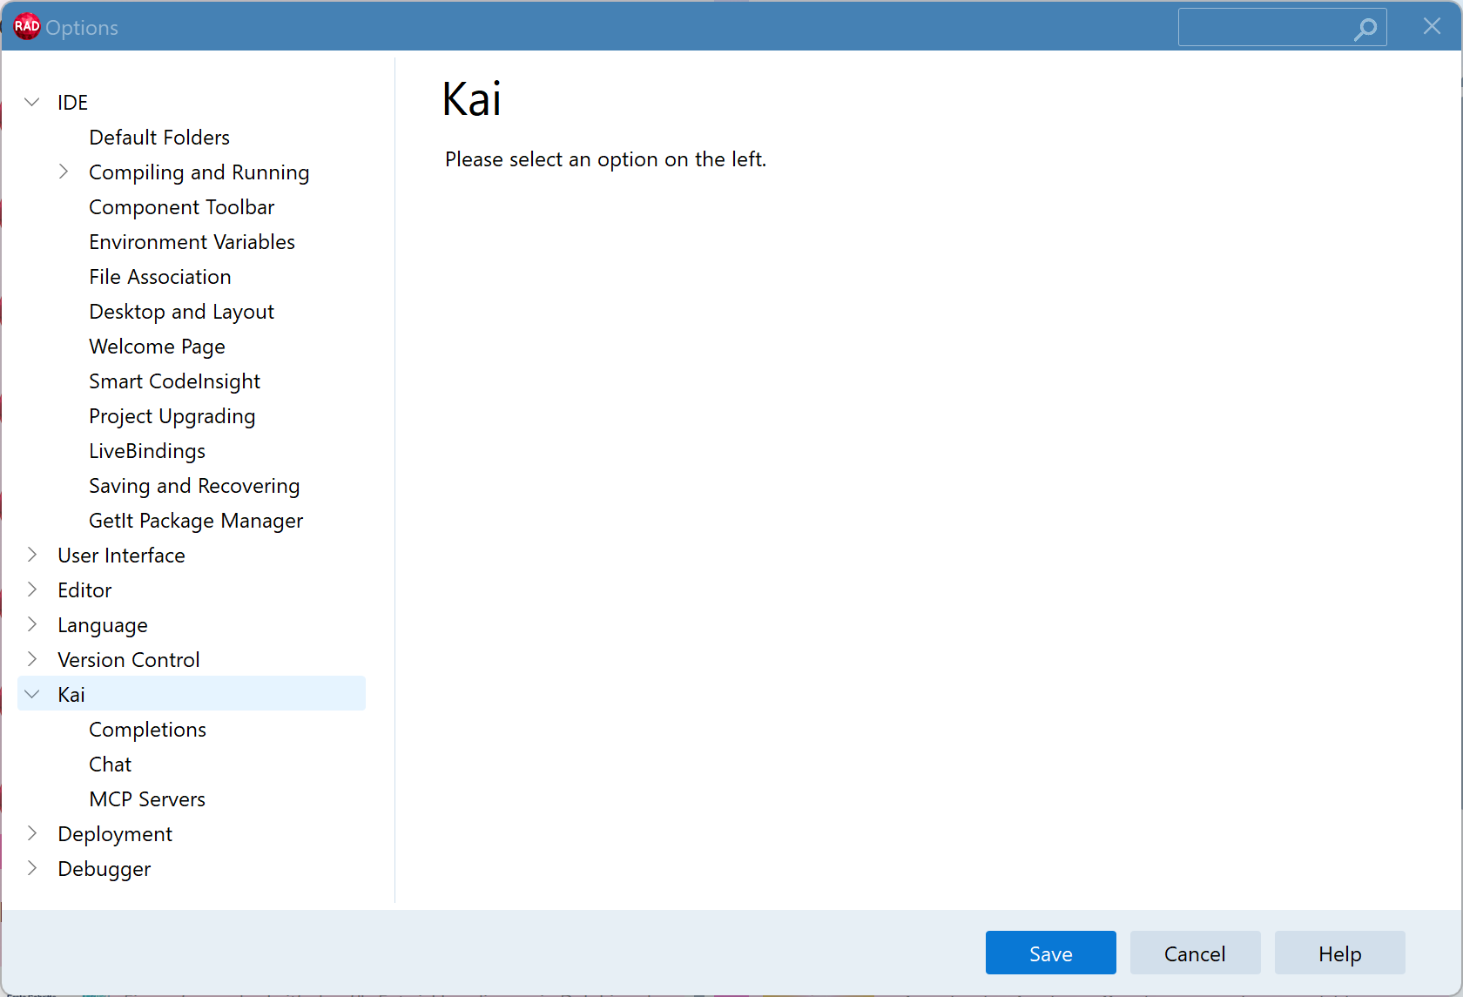This screenshot has width=1463, height=997.
Task: Expand the Deployment node
Action: [32, 833]
